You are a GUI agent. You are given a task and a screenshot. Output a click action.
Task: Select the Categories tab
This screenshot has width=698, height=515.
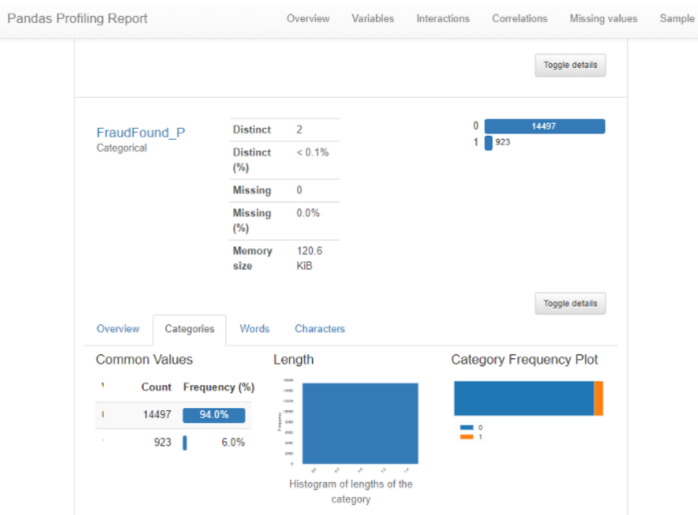pyautogui.click(x=189, y=329)
